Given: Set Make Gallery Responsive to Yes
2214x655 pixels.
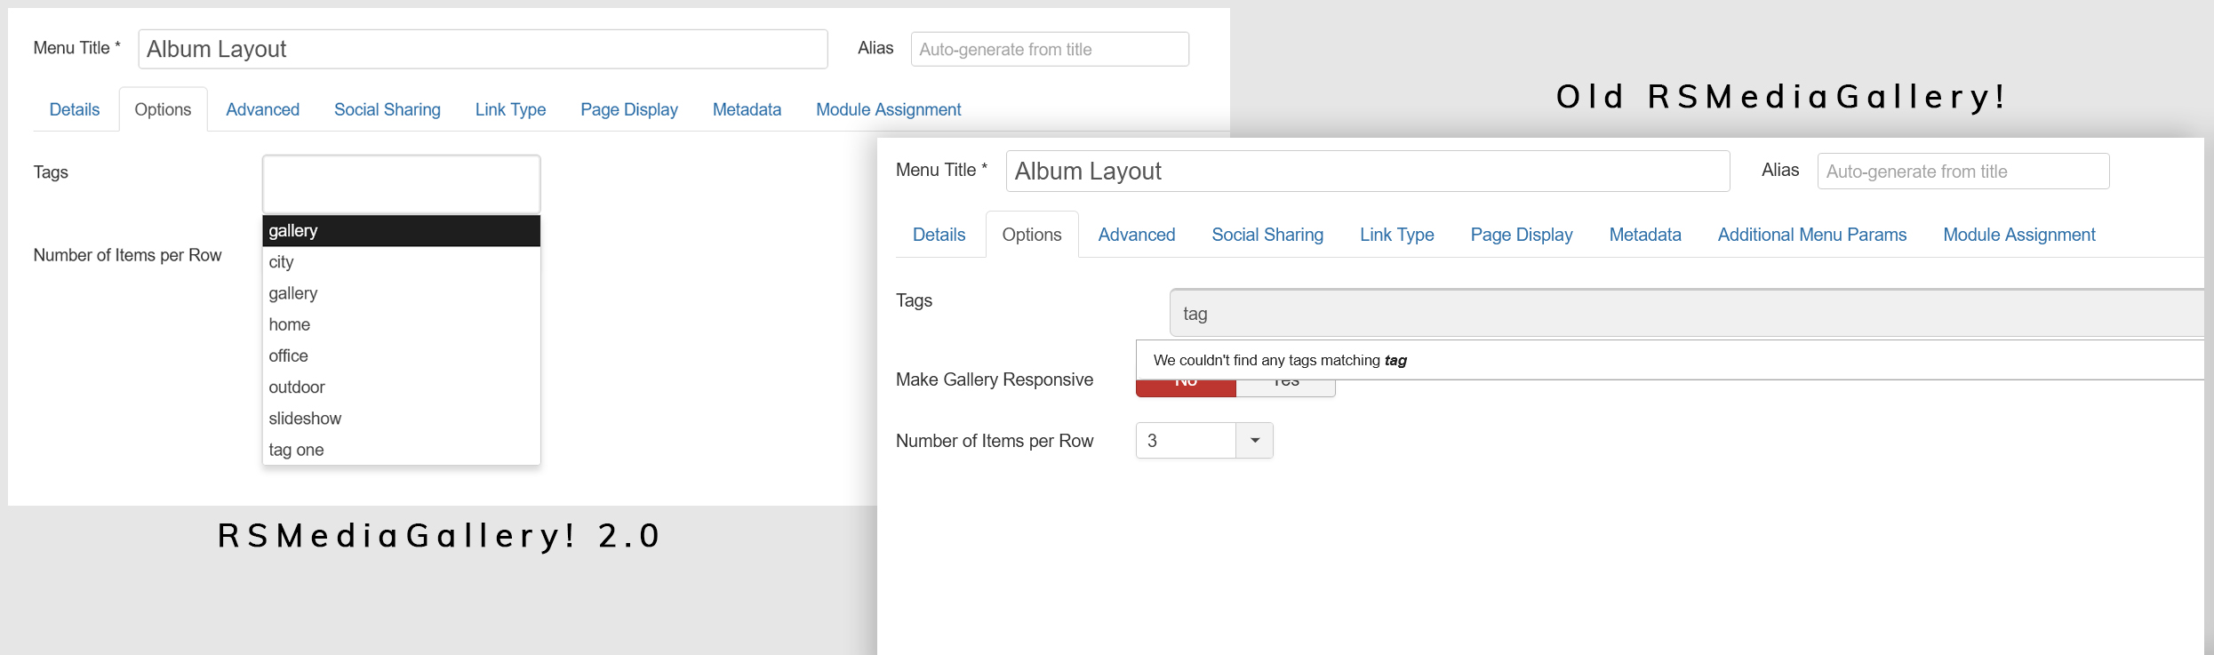Looking at the screenshot, I should [x=1285, y=387].
